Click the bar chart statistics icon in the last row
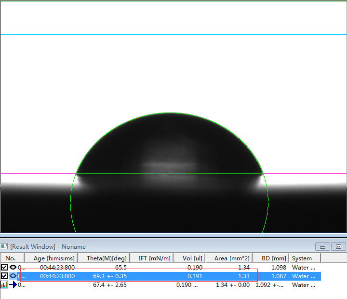This screenshot has width=347, height=299. [4, 285]
